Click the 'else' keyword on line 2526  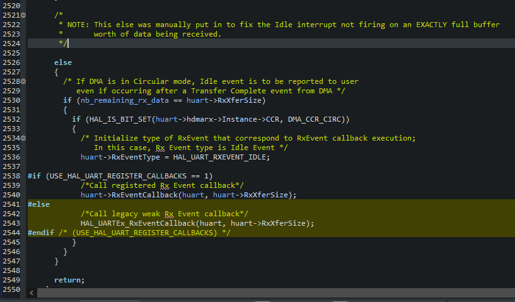(x=63, y=62)
